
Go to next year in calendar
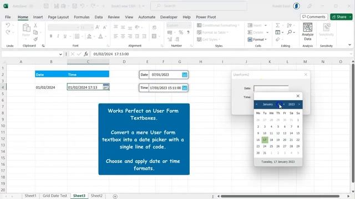(x=299, y=104)
